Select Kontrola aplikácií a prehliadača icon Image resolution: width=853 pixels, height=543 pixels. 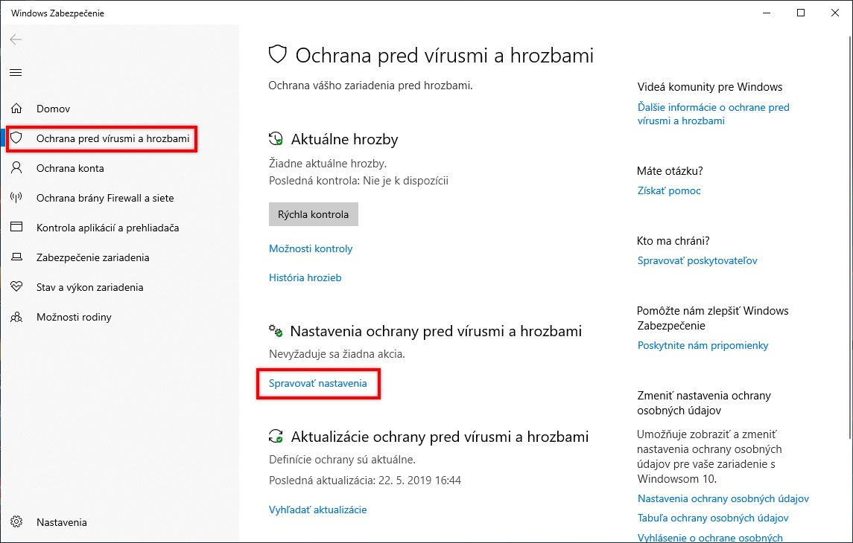16,228
